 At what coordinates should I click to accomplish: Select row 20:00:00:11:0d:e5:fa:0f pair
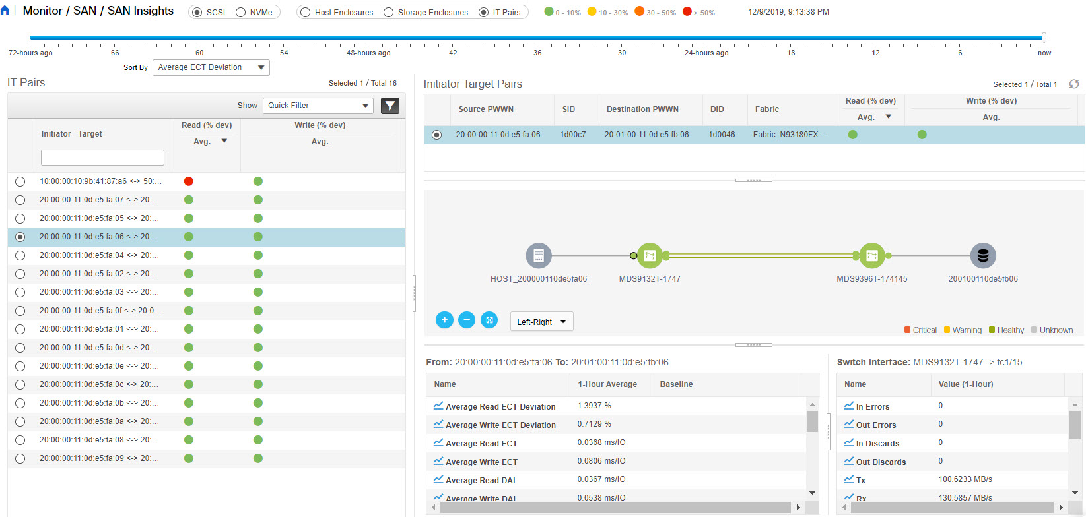click(207, 311)
